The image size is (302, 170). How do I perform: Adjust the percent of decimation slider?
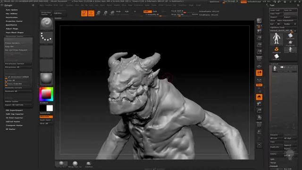[18, 77]
